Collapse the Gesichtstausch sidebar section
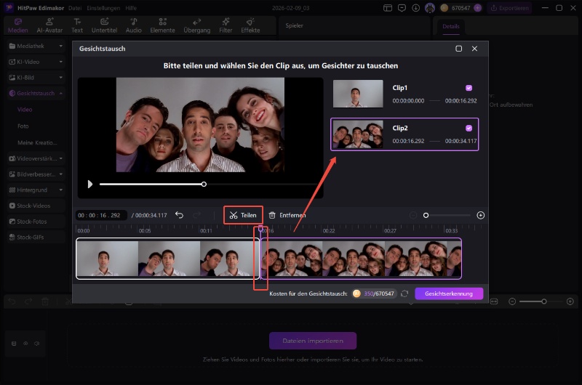Screen dimensions: 582x385 61,94
